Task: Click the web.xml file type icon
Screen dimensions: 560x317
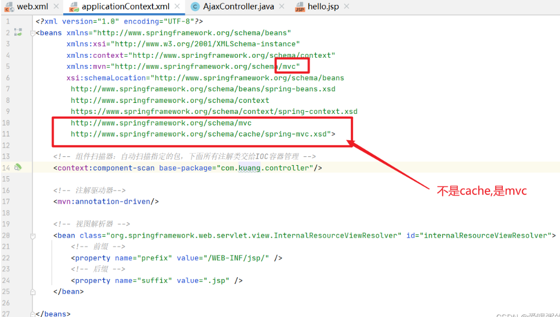Action: pos(9,7)
